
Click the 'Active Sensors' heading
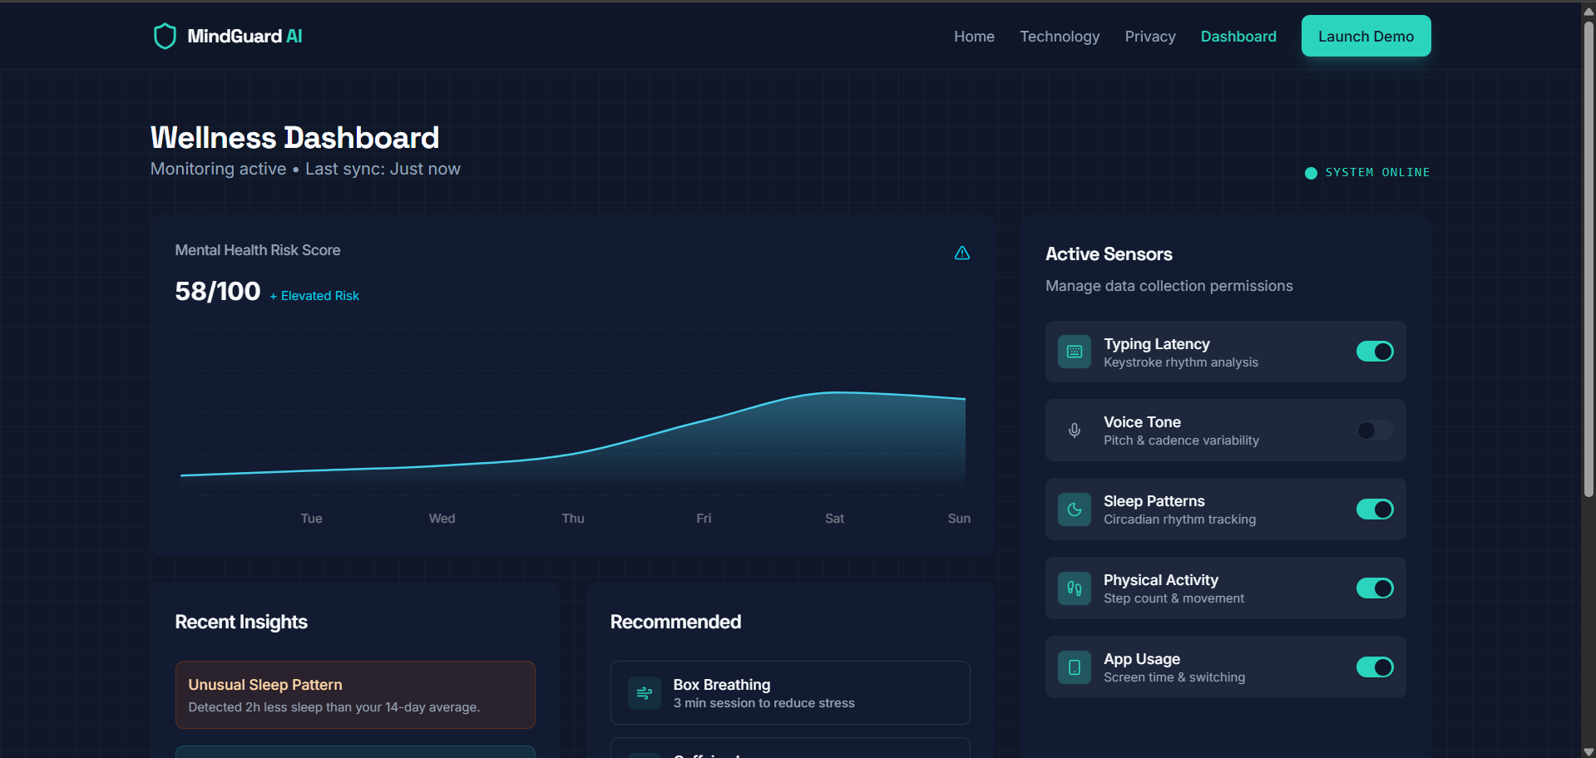click(x=1109, y=254)
